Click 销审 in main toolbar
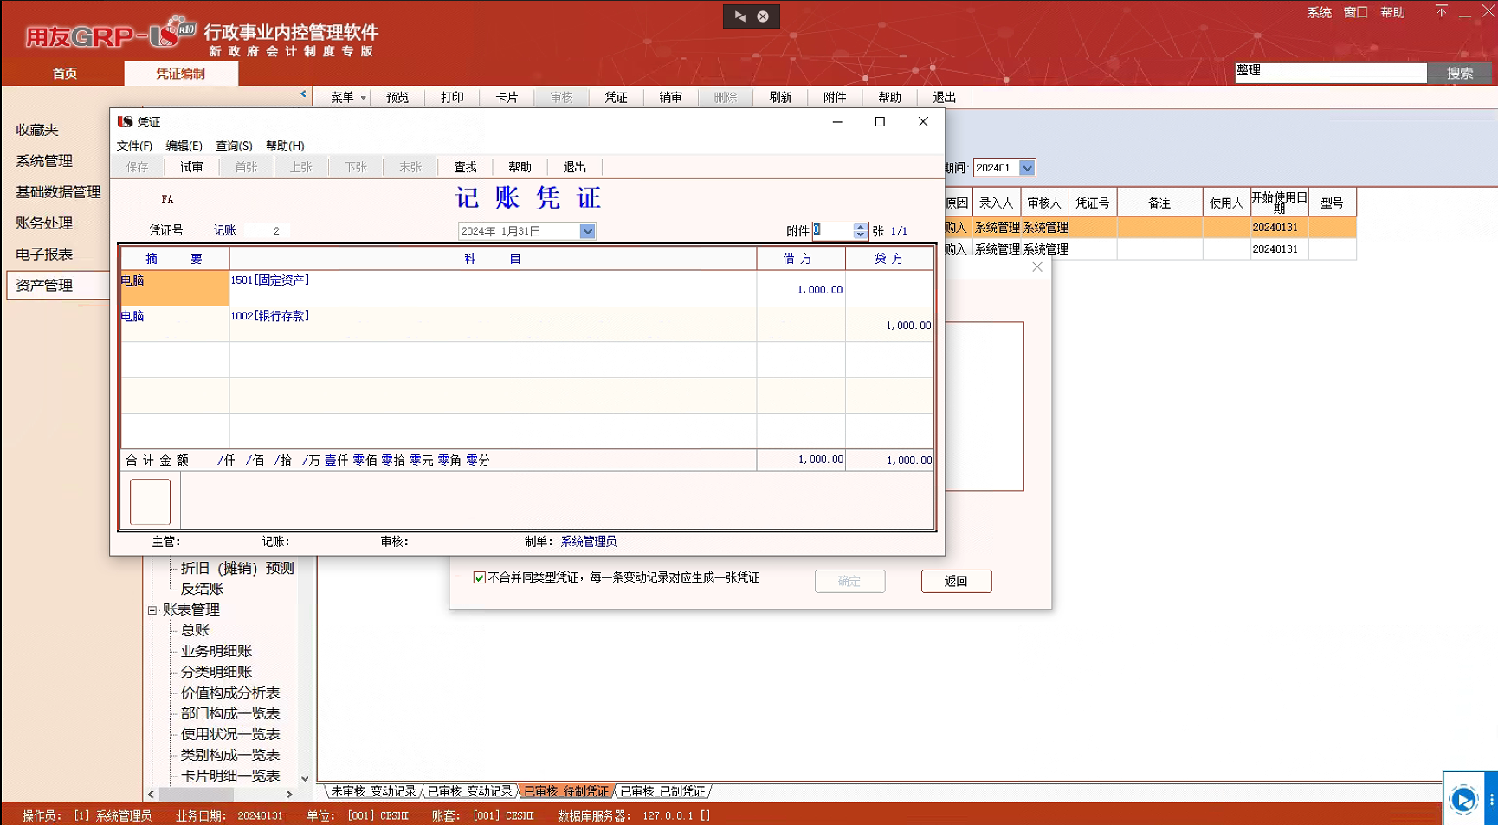The image size is (1498, 825). tap(670, 97)
